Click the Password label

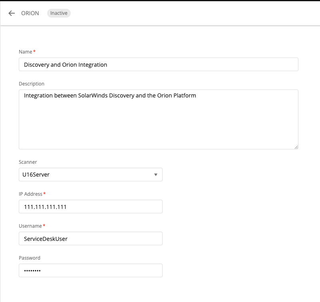coord(30,258)
